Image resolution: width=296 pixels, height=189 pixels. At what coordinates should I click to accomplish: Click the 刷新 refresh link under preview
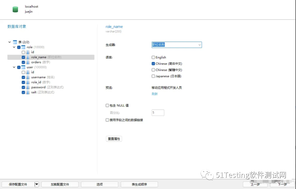[x=155, y=94]
